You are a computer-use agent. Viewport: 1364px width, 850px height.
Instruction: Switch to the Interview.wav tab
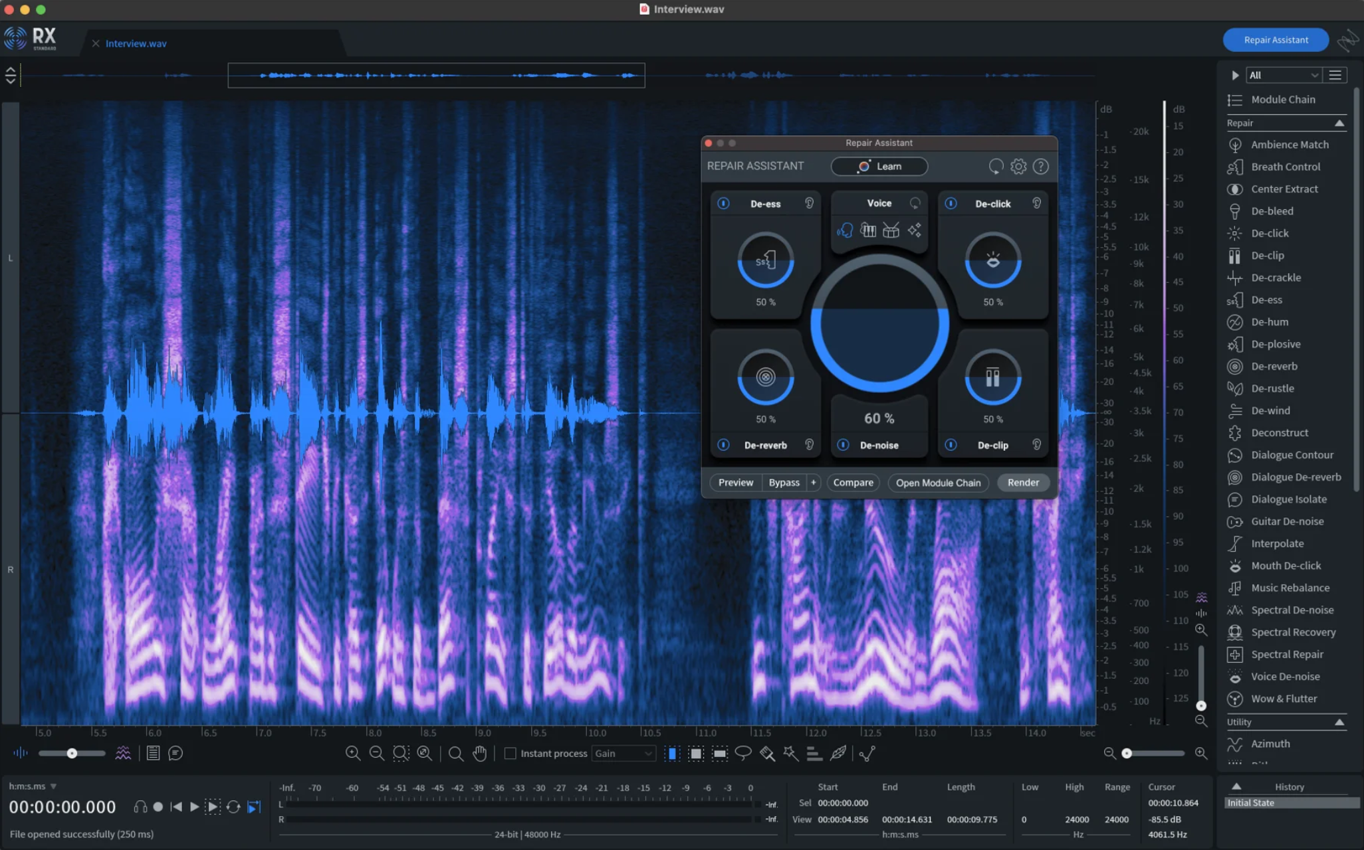pos(136,42)
